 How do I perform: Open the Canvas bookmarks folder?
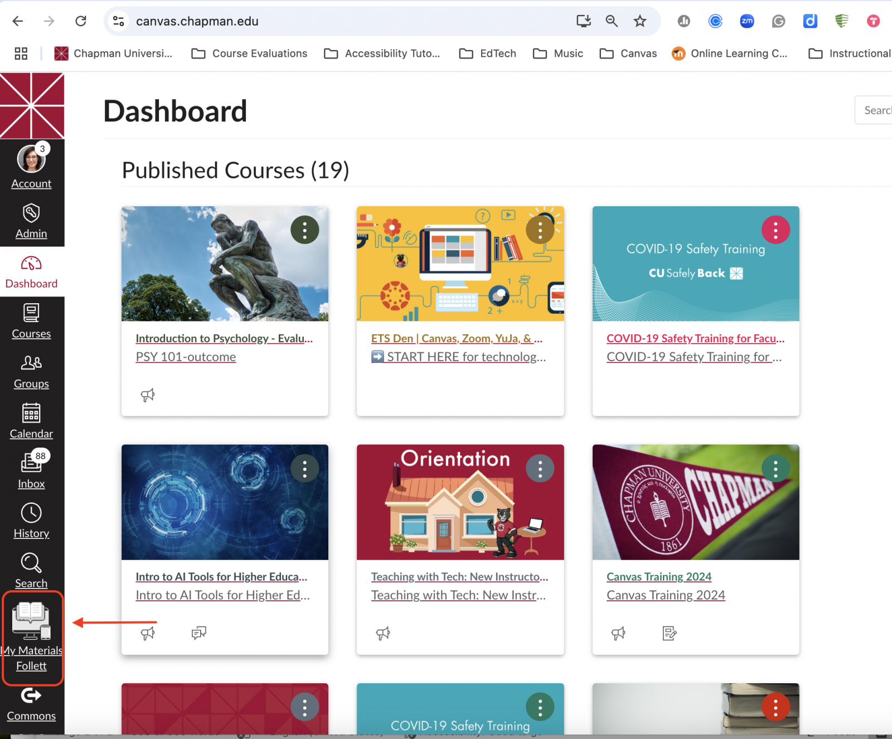pos(628,54)
